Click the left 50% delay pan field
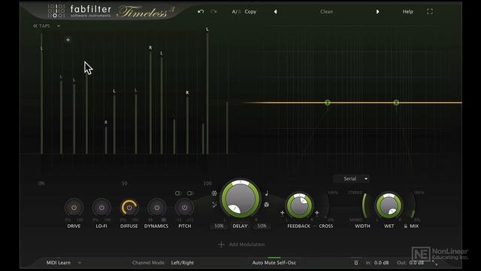The image size is (481, 271). [219, 226]
